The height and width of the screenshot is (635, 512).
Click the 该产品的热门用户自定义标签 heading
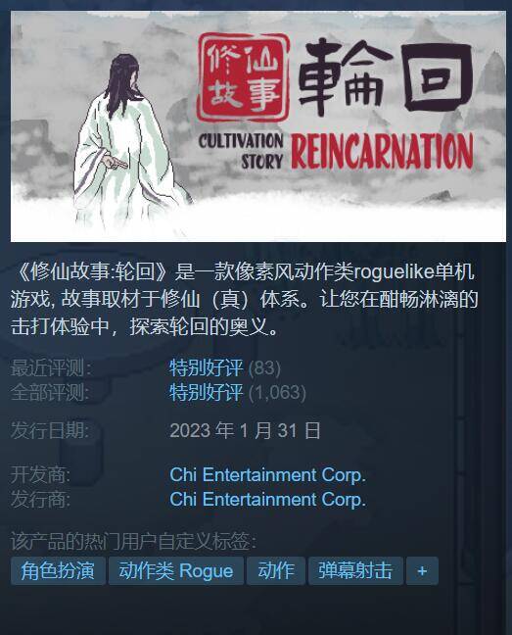pyautogui.click(x=133, y=542)
